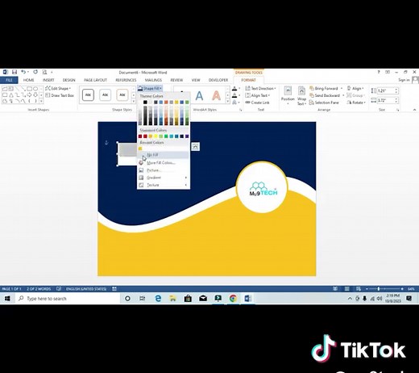
Task: Click the zoom slider in status bar
Action: 385,289
